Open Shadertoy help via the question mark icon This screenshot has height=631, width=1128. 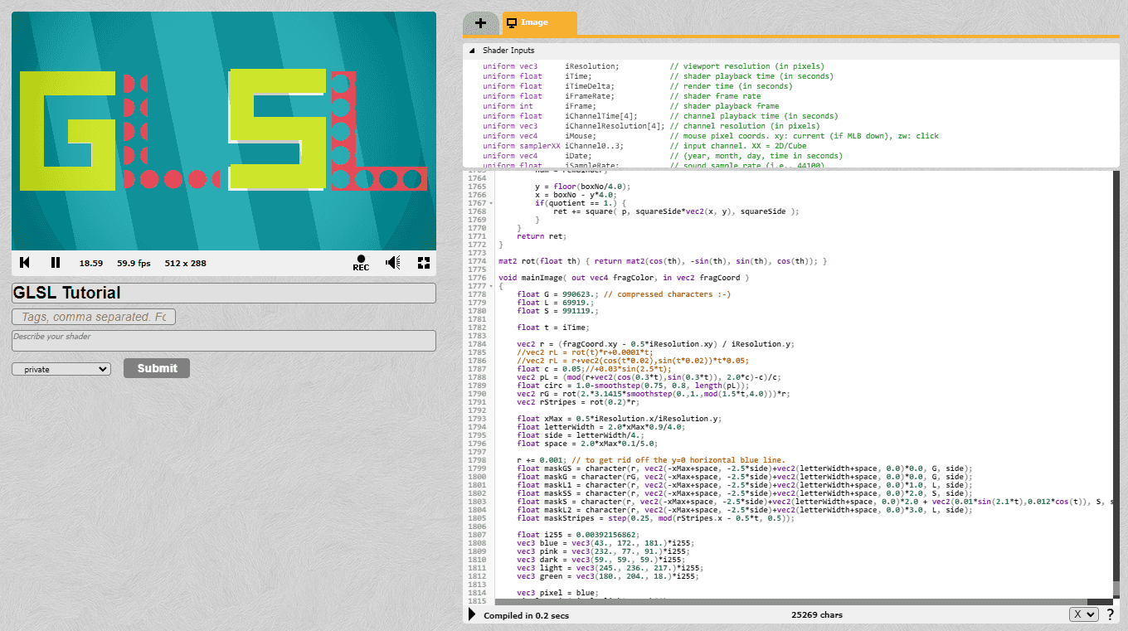point(1110,614)
